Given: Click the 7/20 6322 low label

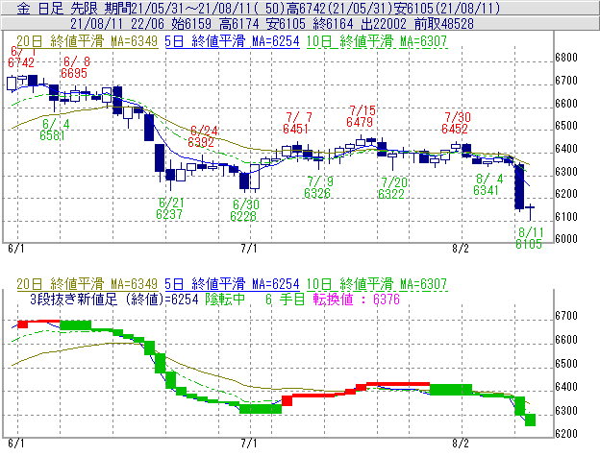Looking at the screenshot, I should [392, 188].
